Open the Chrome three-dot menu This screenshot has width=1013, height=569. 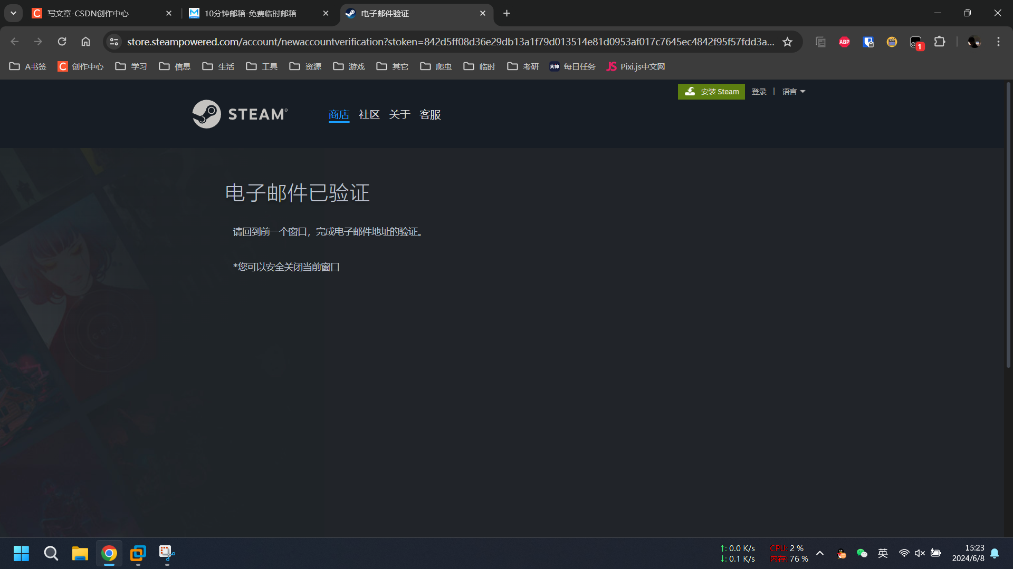[x=998, y=42]
